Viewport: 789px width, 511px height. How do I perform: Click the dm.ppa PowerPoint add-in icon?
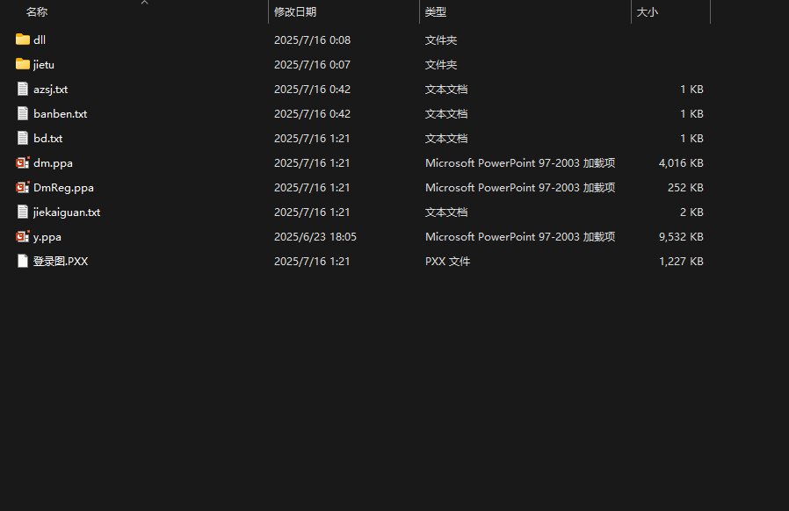(23, 163)
